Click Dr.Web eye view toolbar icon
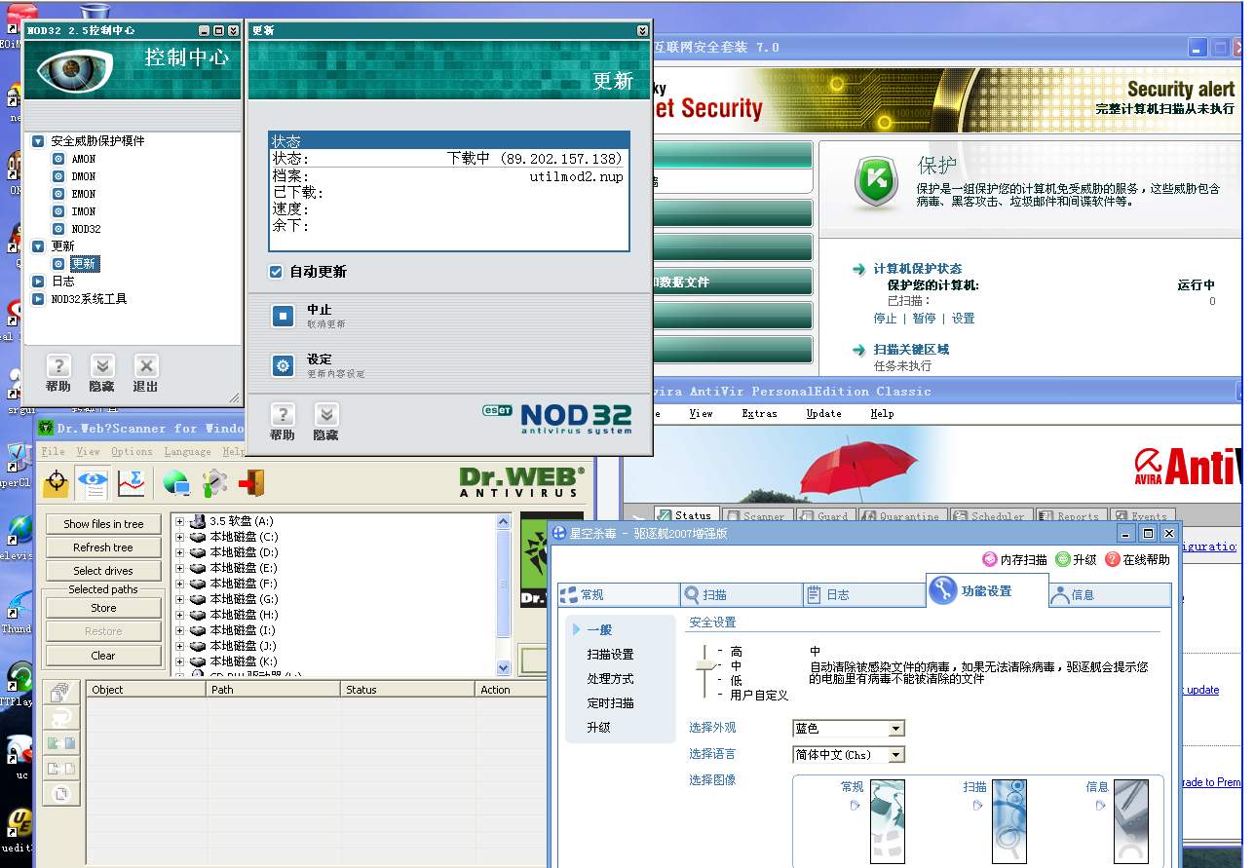 click(94, 481)
